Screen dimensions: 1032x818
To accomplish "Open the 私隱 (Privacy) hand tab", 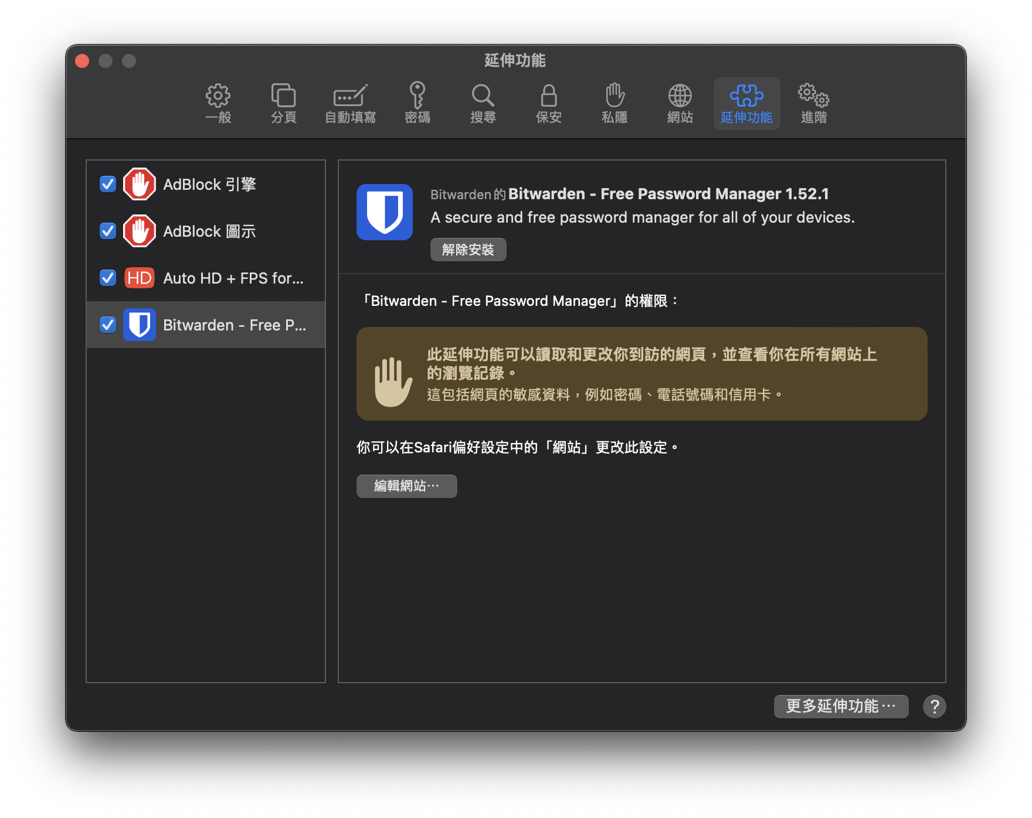I will (615, 104).
